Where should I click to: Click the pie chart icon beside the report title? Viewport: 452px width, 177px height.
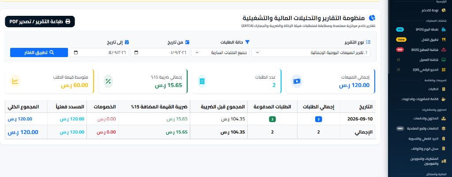pyautogui.click(x=372, y=18)
